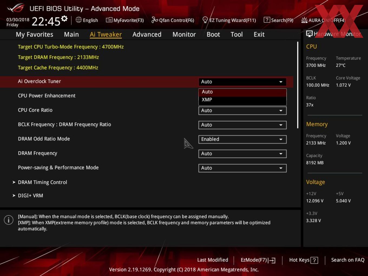This screenshot has width=368, height=276.
Task: Click Target Cache Frequency : 4400MHz text
Action: pos(58,68)
